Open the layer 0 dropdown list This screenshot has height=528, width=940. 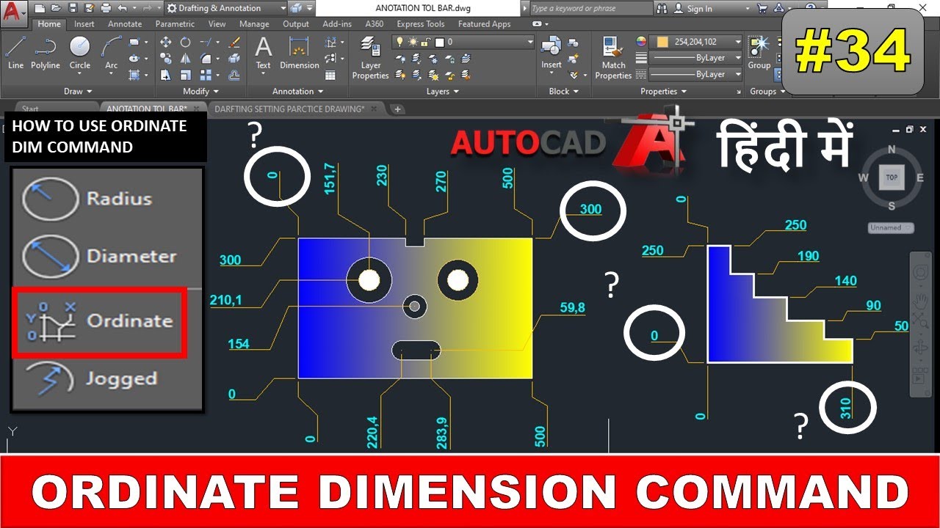[x=529, y=43]
